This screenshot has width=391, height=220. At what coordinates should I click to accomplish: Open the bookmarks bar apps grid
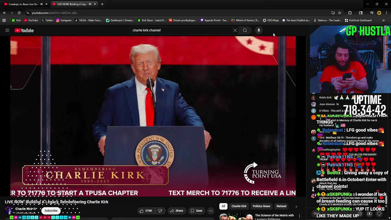point(4,20)
